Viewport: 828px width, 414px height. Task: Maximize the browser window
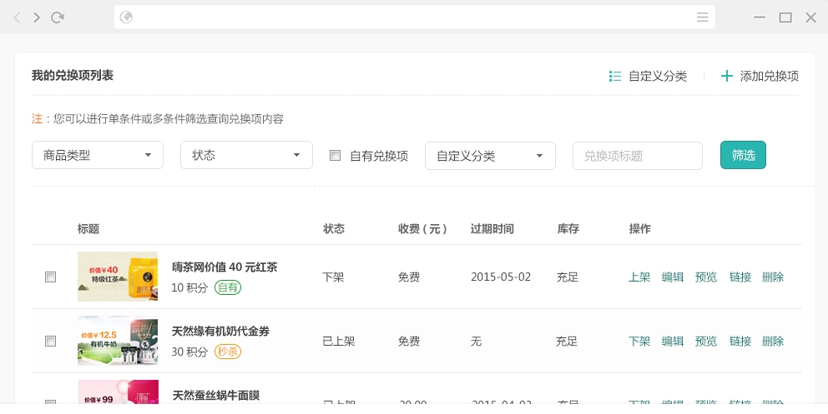click(785, 17)
